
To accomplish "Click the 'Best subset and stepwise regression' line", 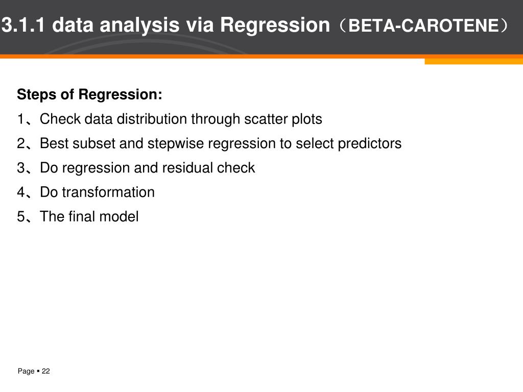I will (x=221, y=144).
